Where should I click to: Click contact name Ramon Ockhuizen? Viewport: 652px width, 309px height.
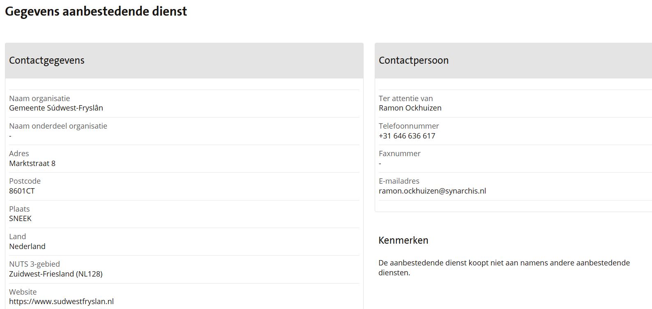coord(410,108)
